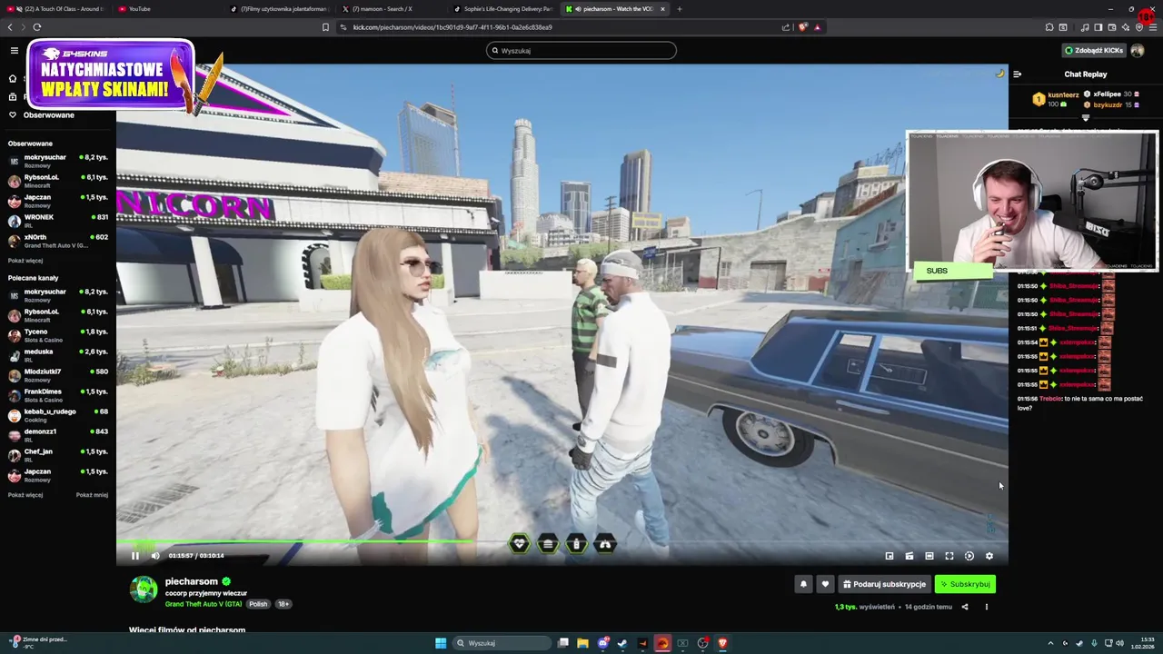Open Brave Shields icon
Viewport: 1163px width, 654px height.
[803, 27]
